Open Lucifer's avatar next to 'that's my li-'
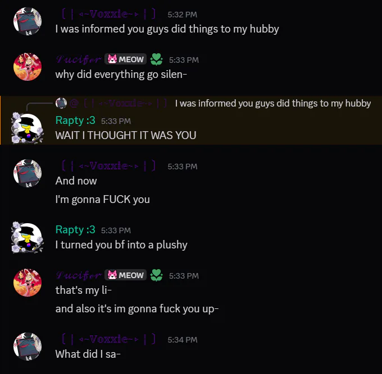This screenshot has width=382, height=374. tap(28, 283)
